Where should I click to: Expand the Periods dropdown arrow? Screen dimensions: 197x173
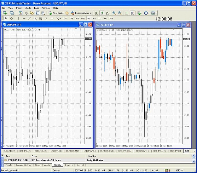pos(149,13)
